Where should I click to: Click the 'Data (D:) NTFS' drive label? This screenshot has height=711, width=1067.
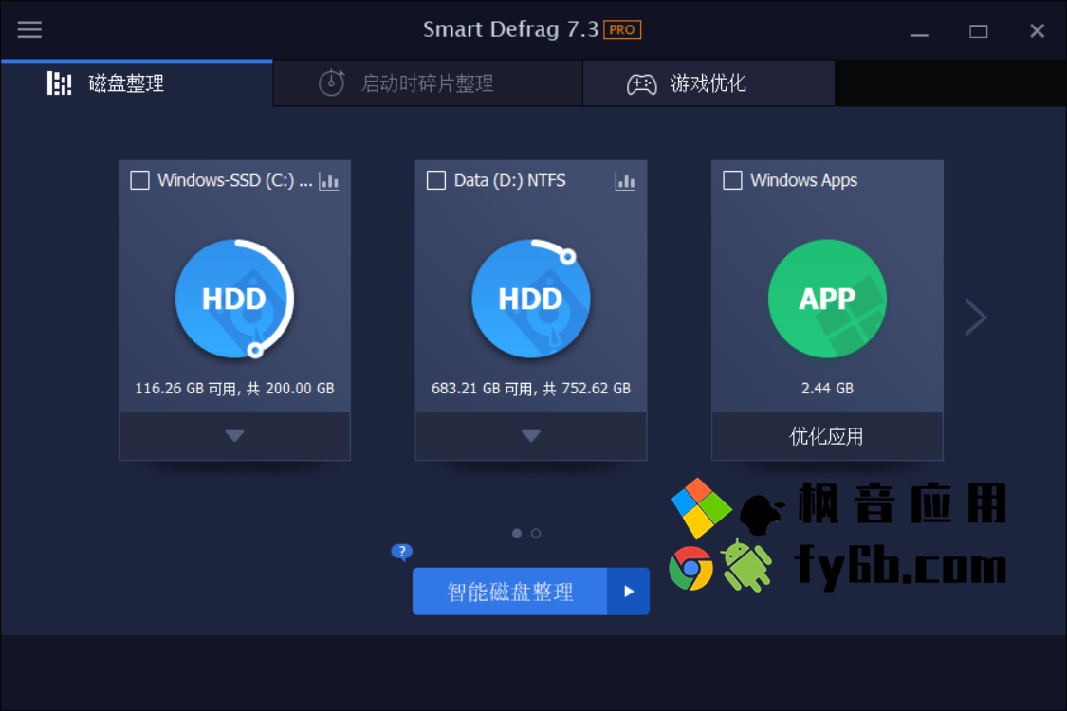509,180
